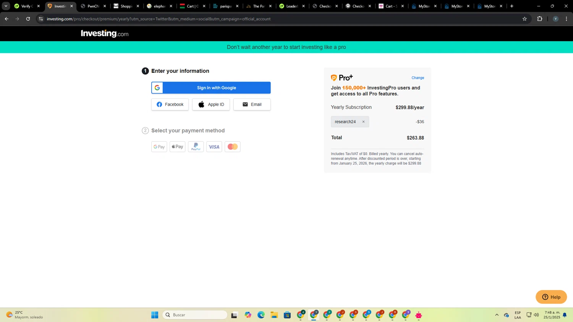This screenshot has width=573, height=322.
Task: Remove the research24 coupon code
Action: tap(363, 122)
